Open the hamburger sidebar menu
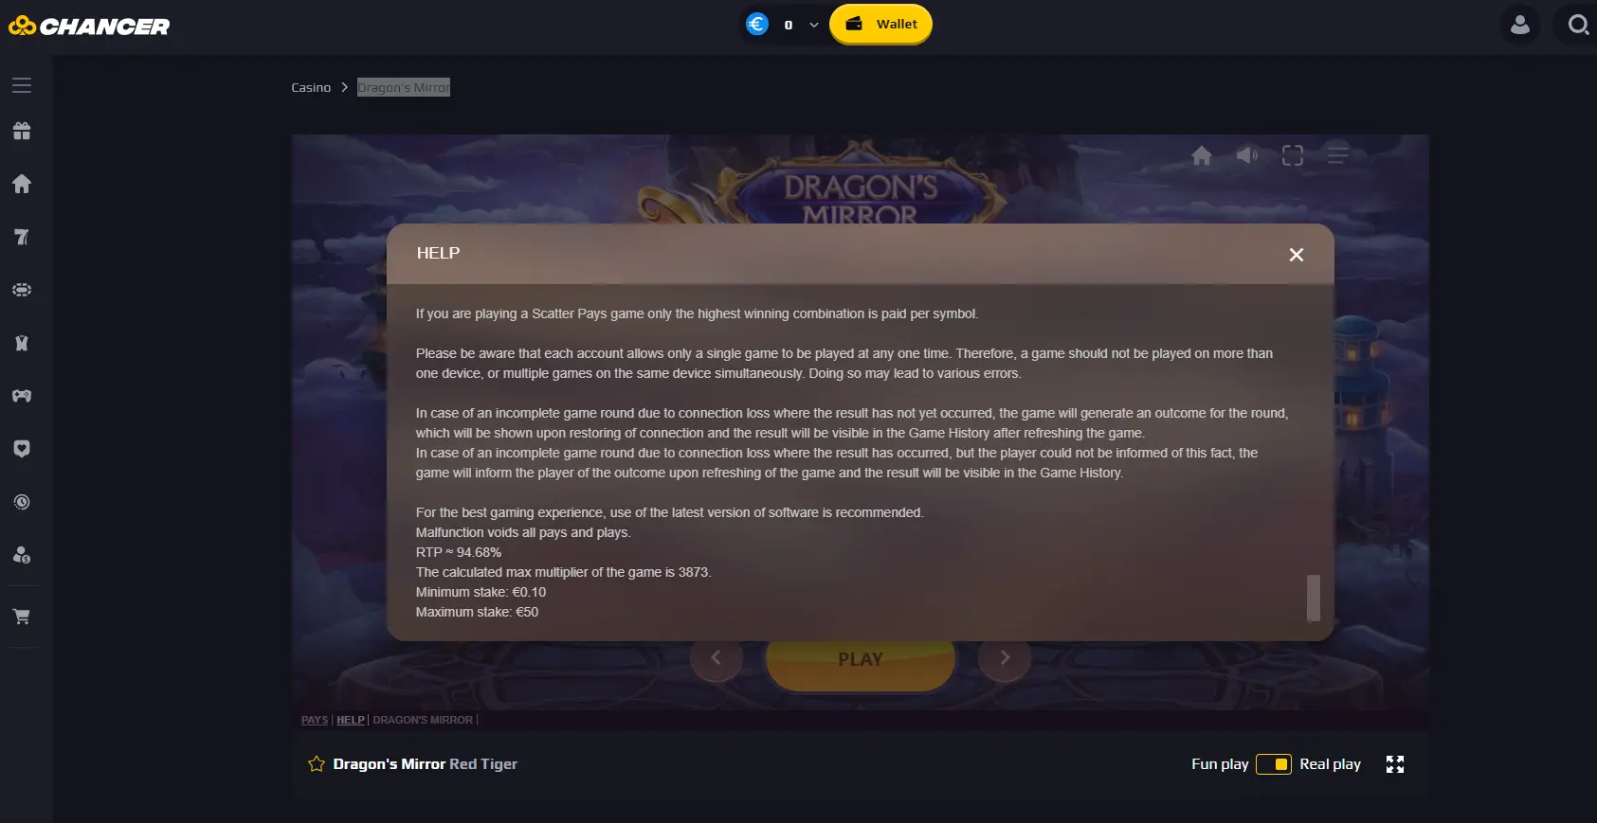Screen dimensions: 1597x823 [22, 85]
